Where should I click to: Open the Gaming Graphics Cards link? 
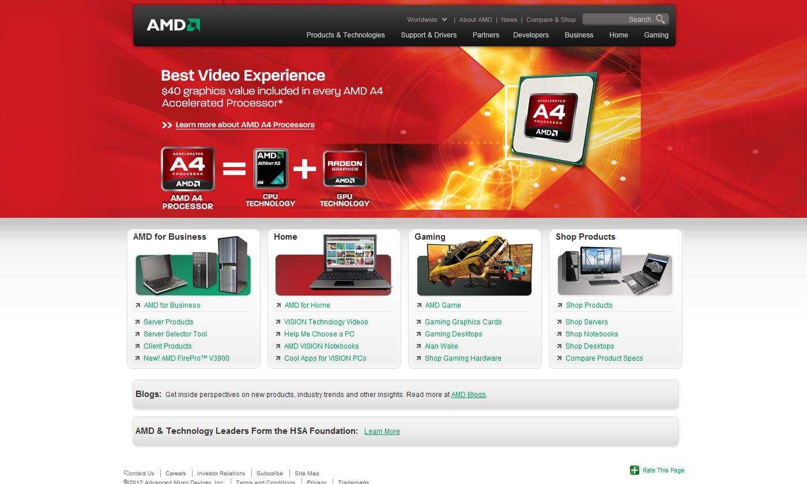point(463,322)
